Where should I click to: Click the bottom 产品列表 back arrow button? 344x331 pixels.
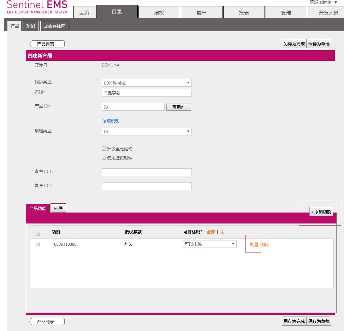[47, 321]
